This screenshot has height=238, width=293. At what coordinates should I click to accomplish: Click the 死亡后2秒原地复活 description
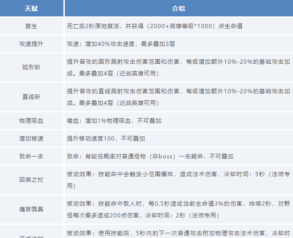click(155, 26)
